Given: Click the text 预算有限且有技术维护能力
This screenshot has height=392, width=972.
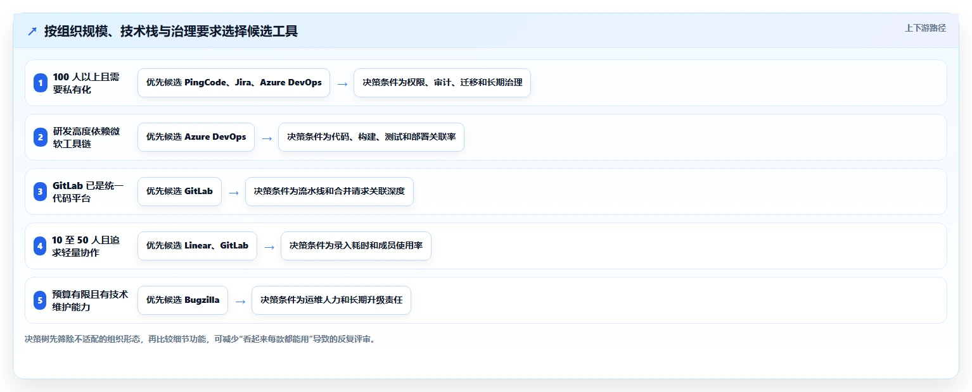Looking at the screenshot, I should [x=91, y=300].
